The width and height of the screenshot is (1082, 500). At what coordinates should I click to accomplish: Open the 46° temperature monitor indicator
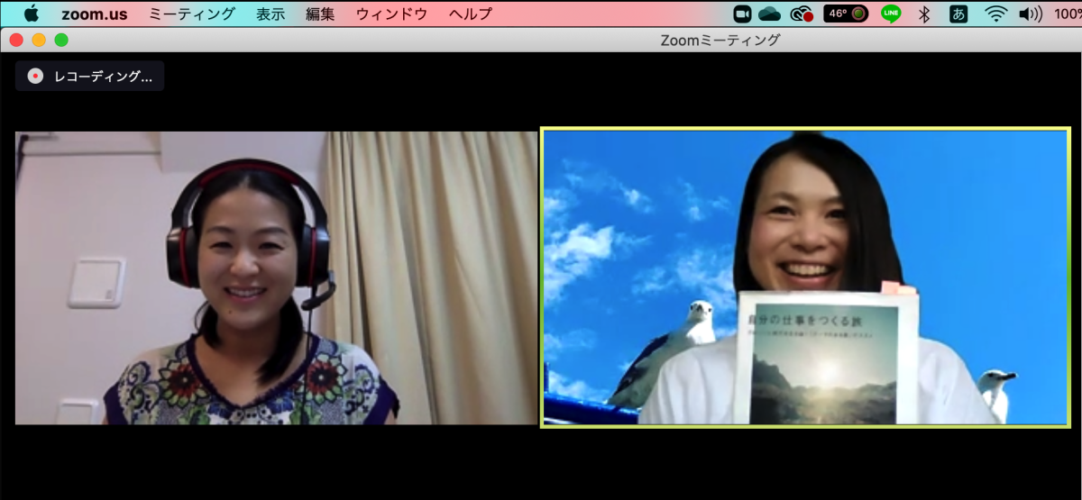click(846, 14)
